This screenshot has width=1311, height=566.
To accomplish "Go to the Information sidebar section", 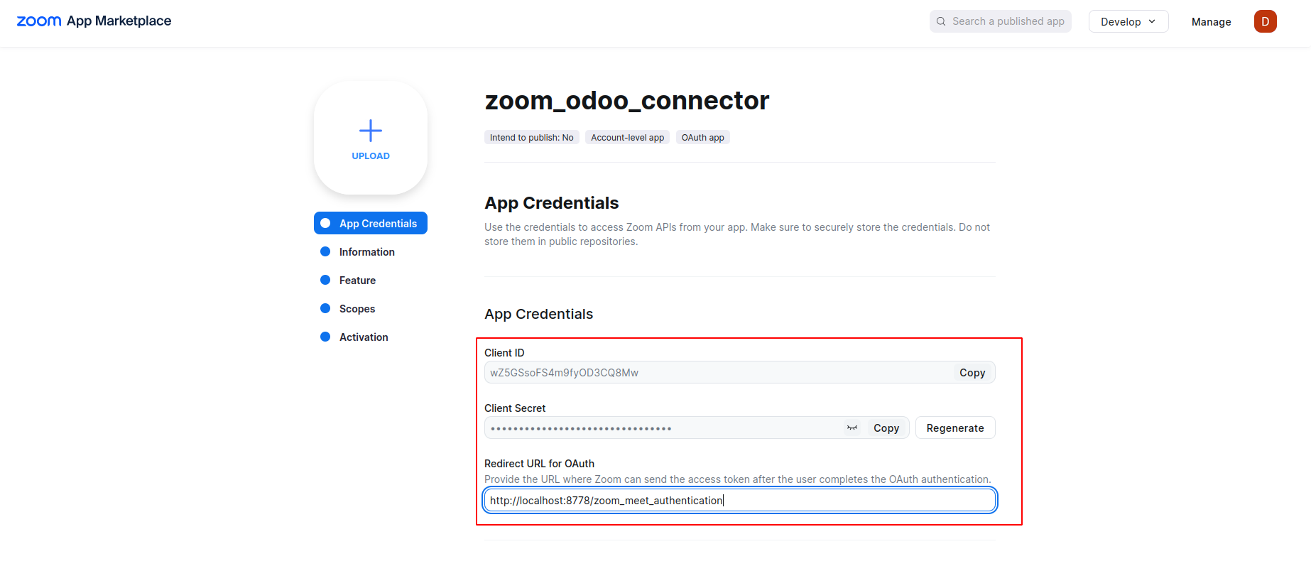I will 366,252.
